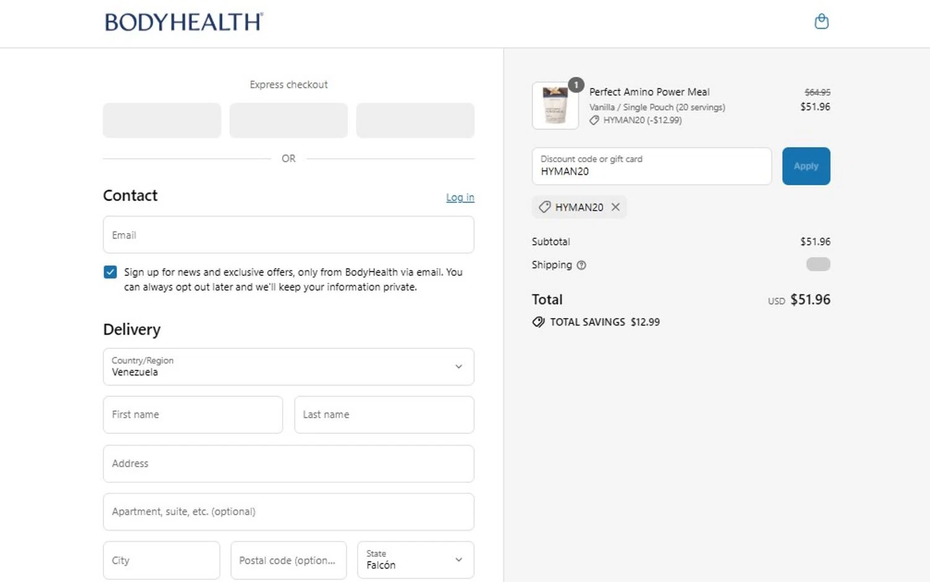This screenshot has height=582, width=930.
Task: Focus the Postal code field
Action: 288,560
